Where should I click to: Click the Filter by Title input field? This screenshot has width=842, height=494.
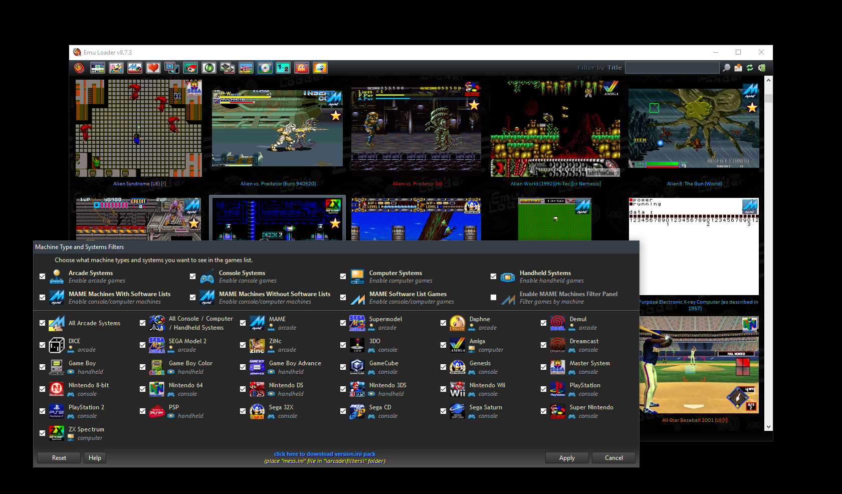pos(672,68)
